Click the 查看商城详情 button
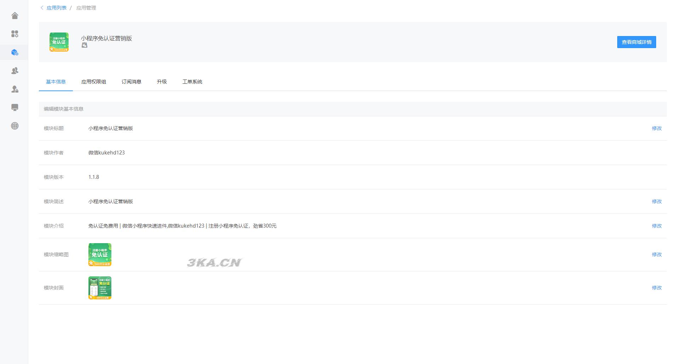677x364 pixels. (636, 42)
